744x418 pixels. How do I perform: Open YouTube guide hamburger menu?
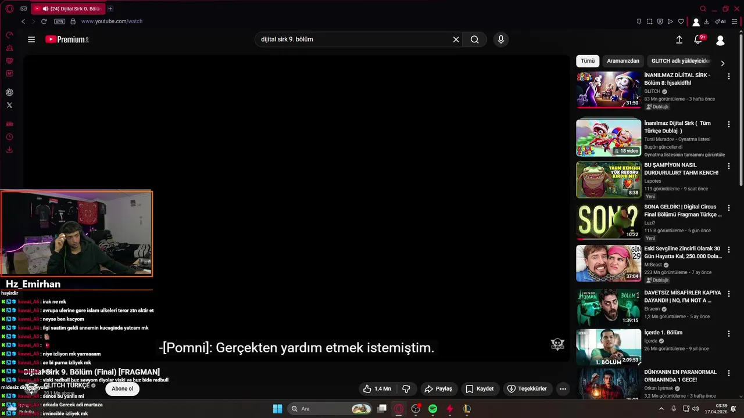click(x=31, y=39)
